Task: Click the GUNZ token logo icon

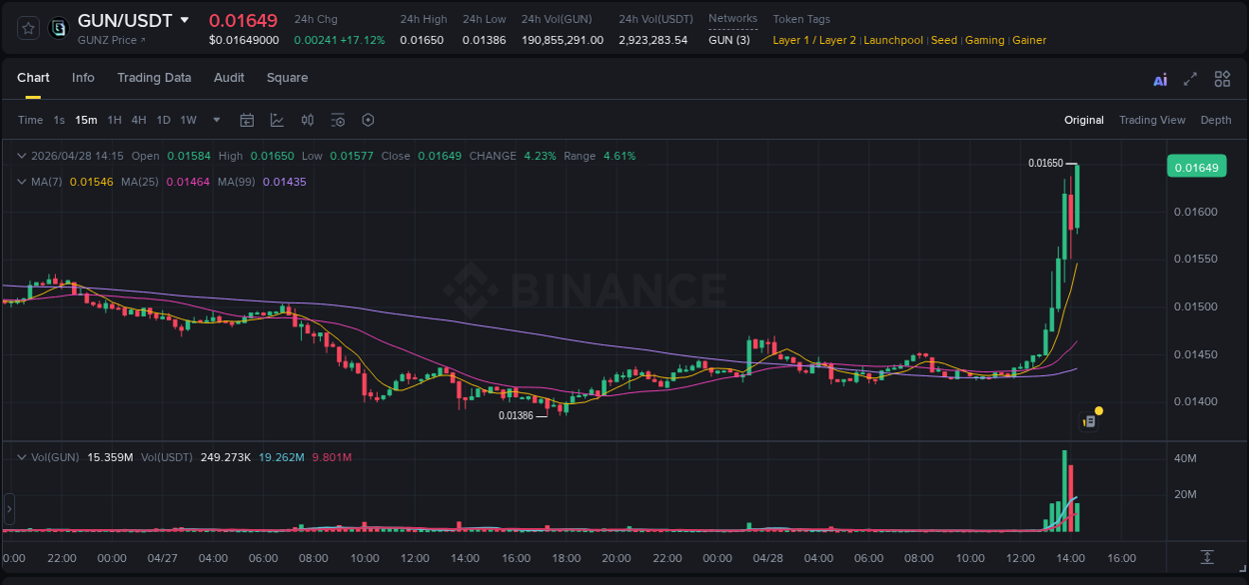Action: coord(59,28)
